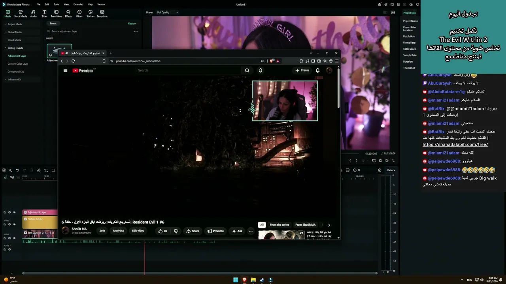Image resolution: width=506 pixels, height=284 pixels.
Task: Open the Windows Start menu
Action: click(x=236, y=280)
